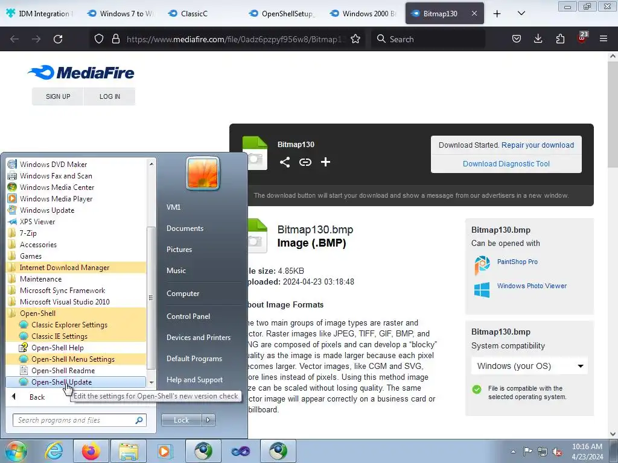Image resolution: width=618 pixels, height=463 pixels.
Task: Click the network tray icon
Action: point(543,452)
